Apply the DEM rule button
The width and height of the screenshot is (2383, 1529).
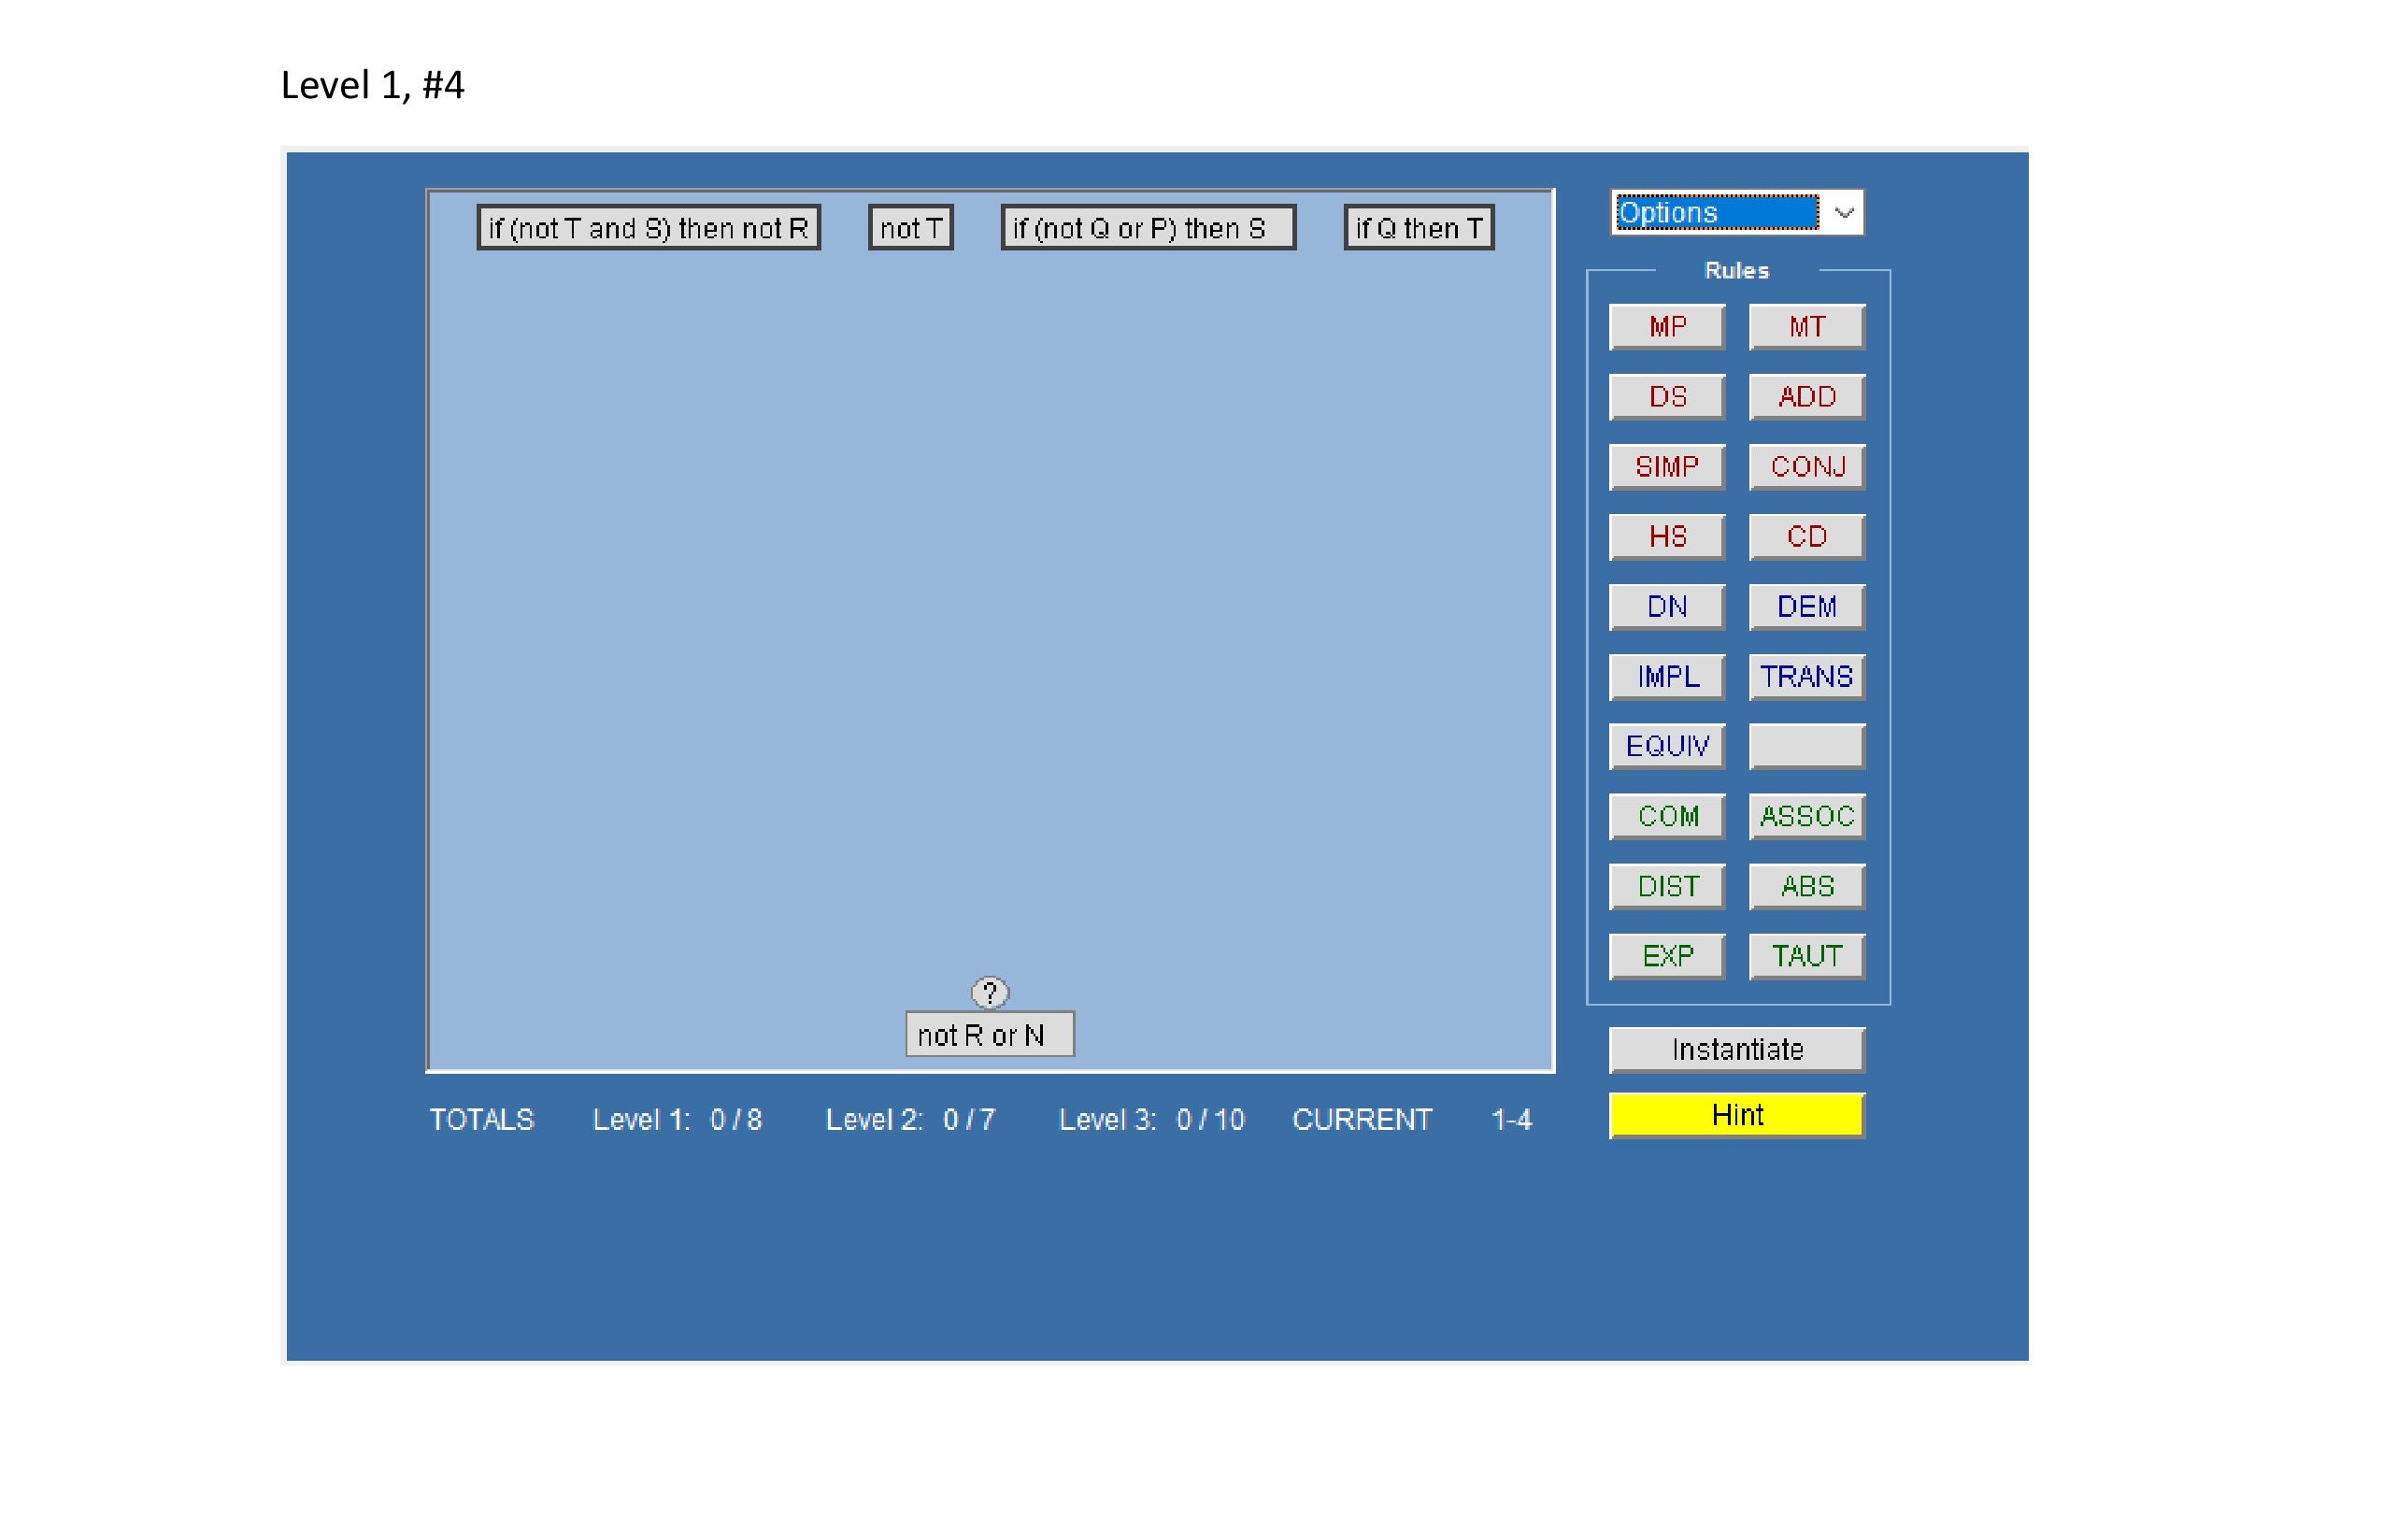pos(1806,607)
